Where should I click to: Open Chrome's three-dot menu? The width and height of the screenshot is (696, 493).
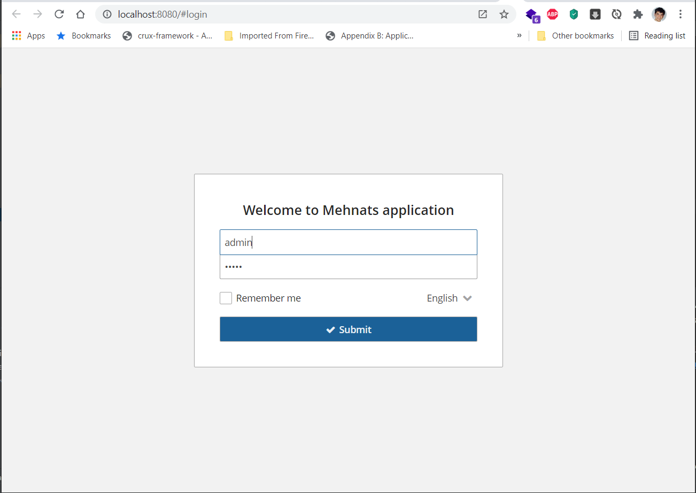[x=680, y=14]
